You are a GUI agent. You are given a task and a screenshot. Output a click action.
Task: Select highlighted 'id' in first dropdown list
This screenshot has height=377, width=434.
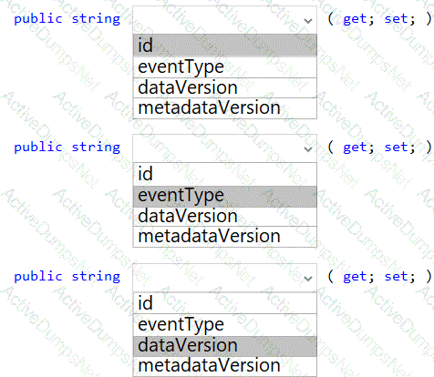coord(225,46)
